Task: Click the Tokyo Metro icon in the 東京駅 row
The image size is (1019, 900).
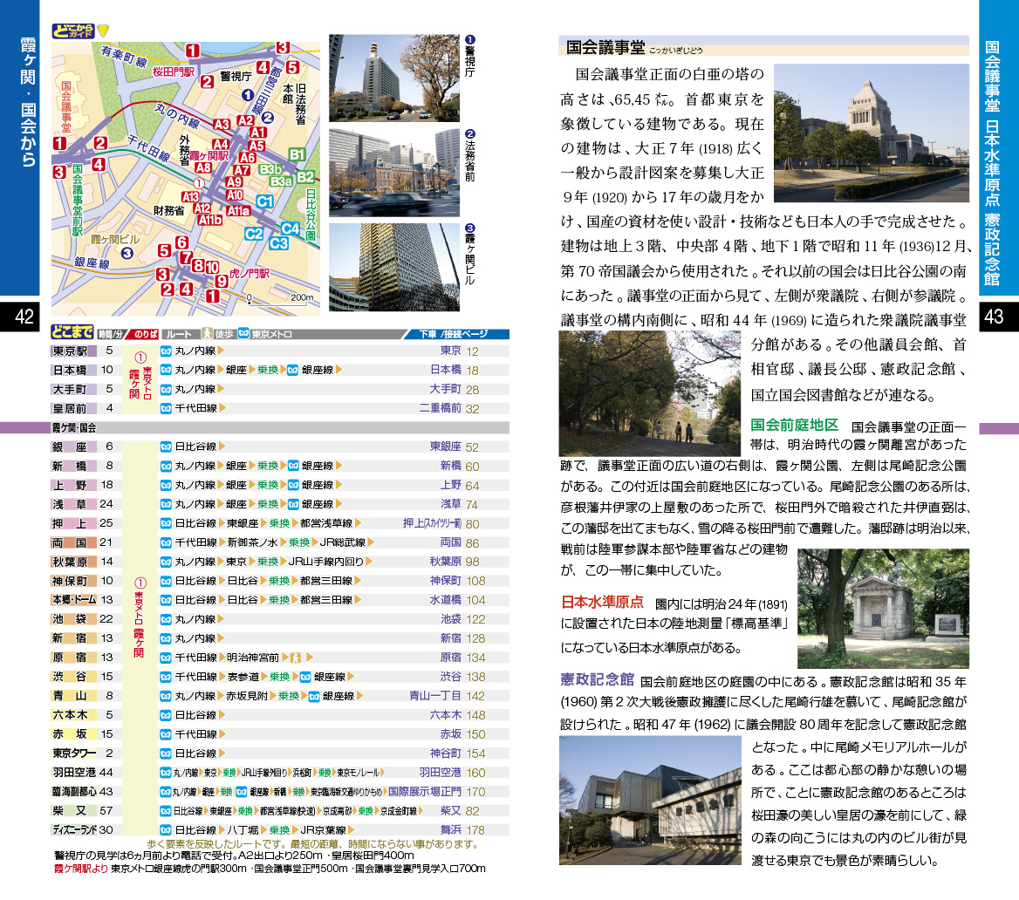Action: [x=166, y=351]
